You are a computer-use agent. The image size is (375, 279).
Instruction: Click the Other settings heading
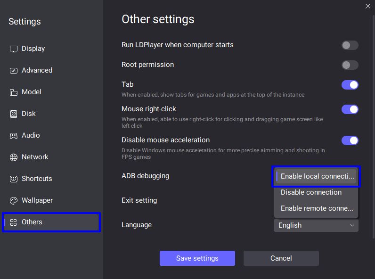(x=158, y=19)
